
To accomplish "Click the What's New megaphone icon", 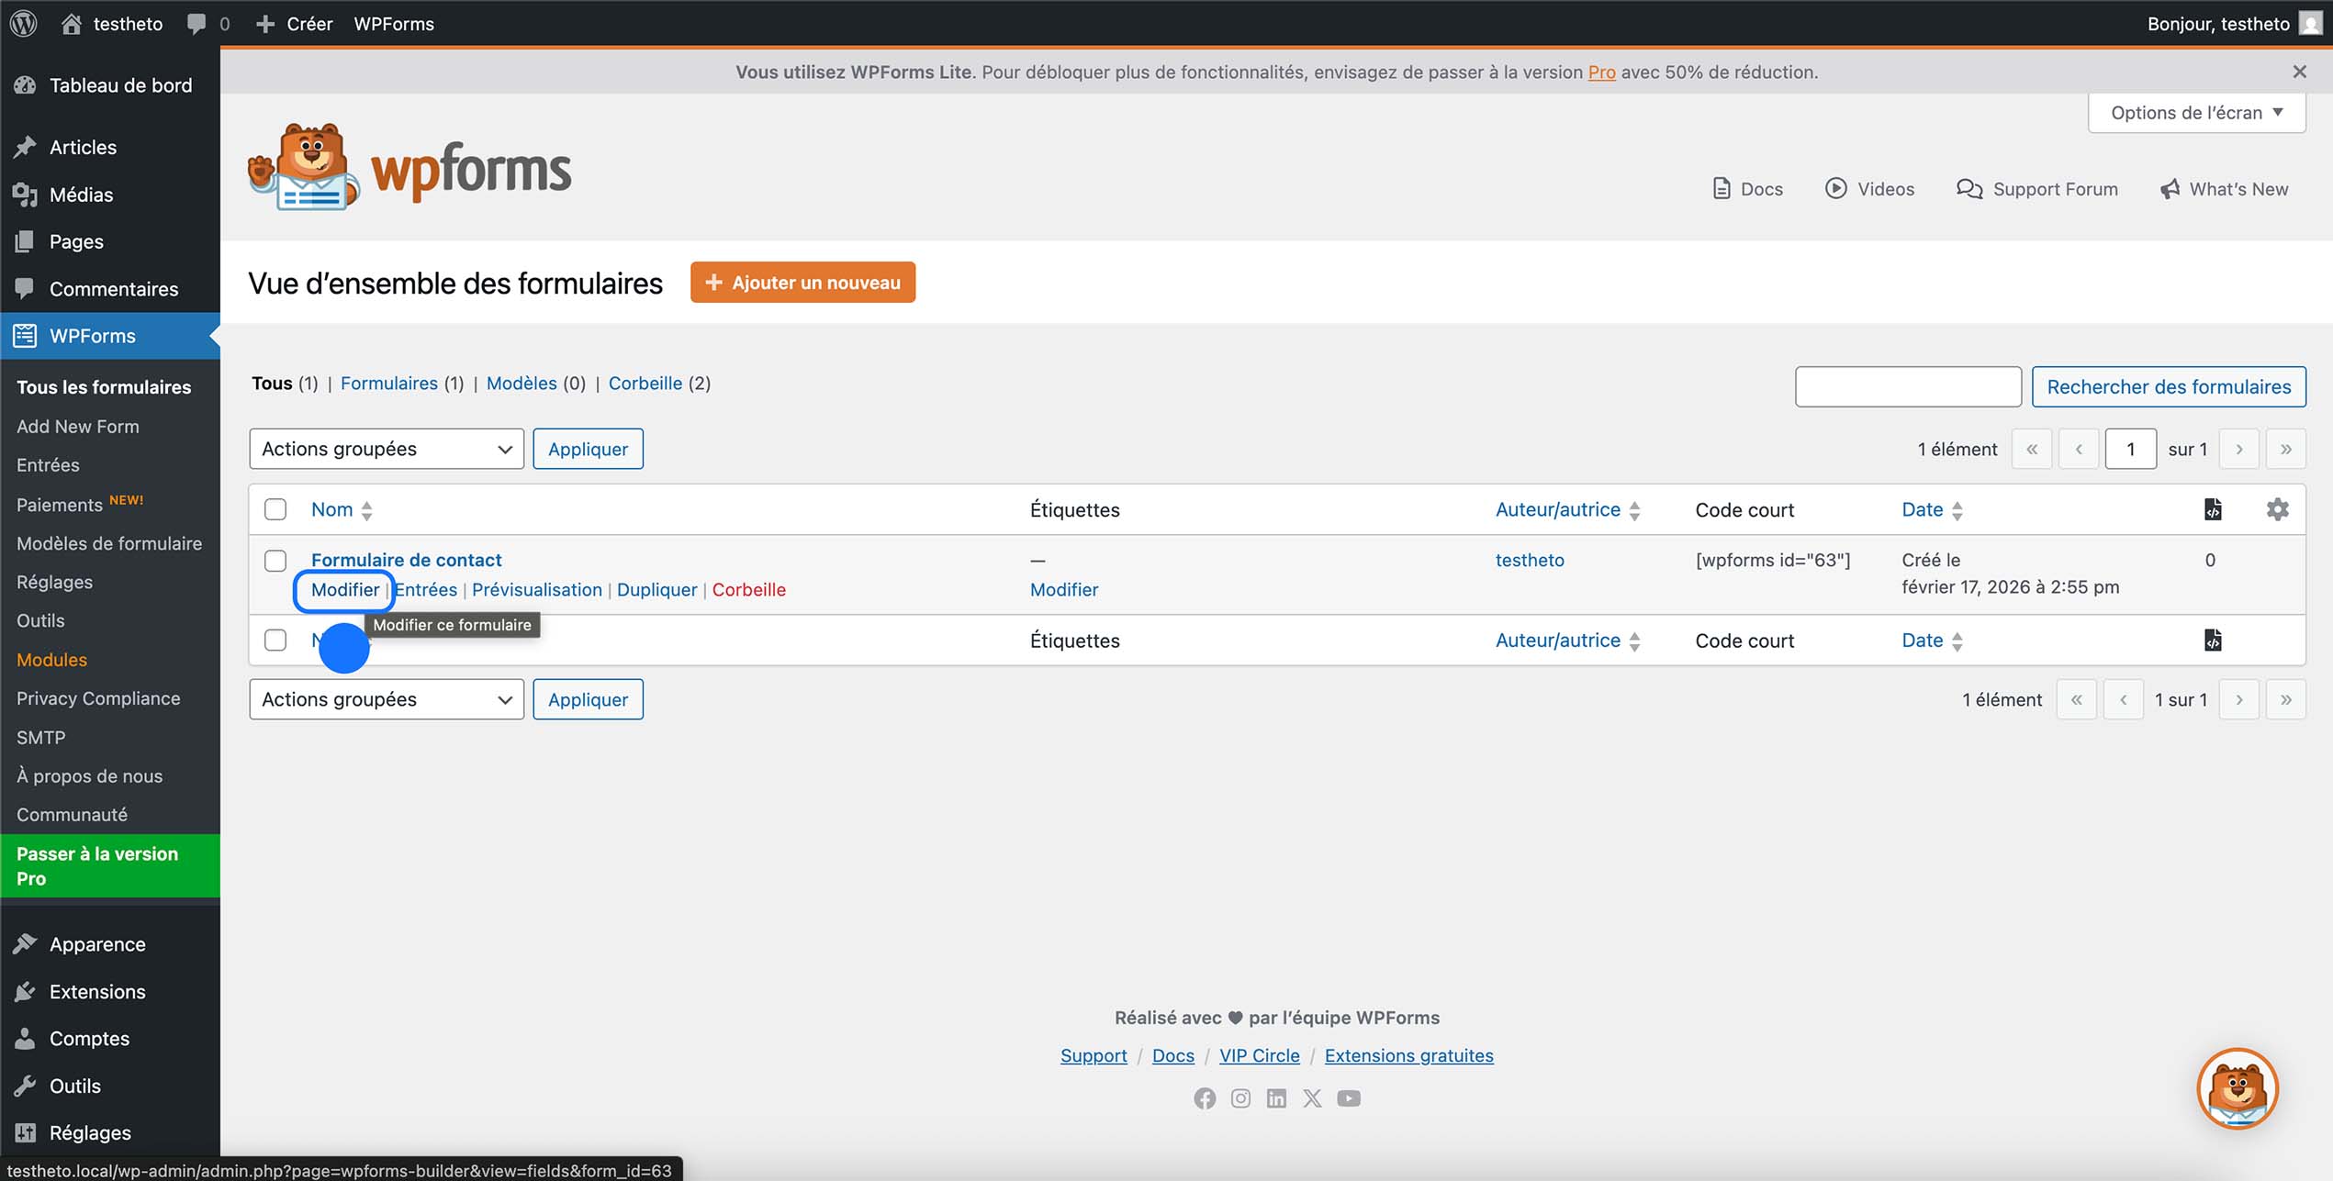I will [x=2170, y=189].
